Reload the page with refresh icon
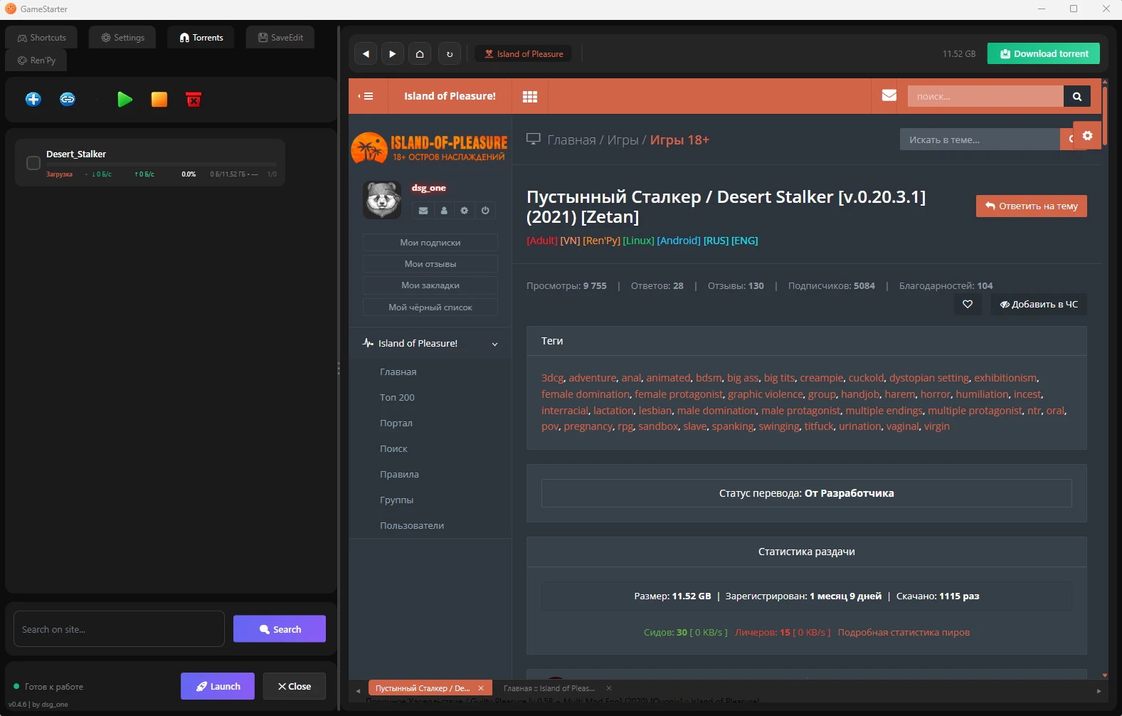Viewport: 1122px width, 716px height. coord(450,54)
